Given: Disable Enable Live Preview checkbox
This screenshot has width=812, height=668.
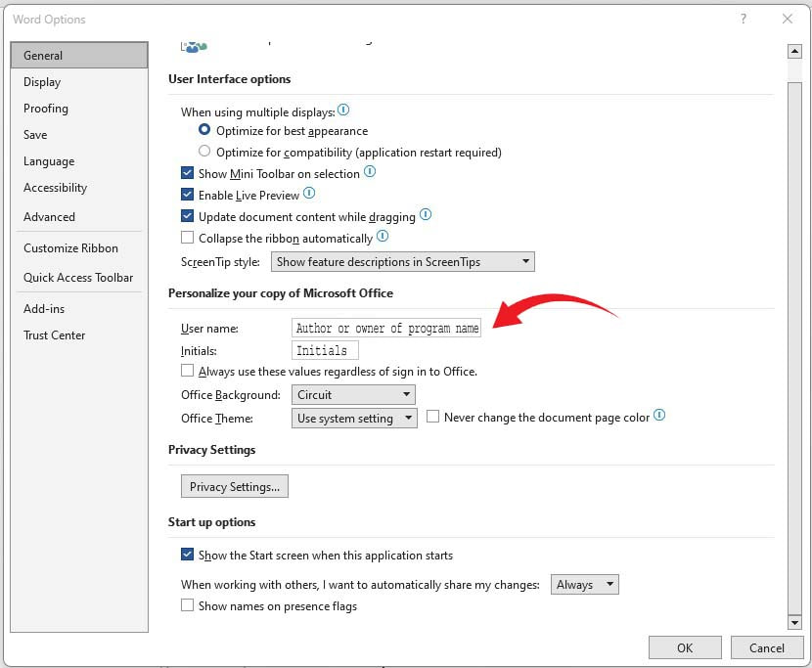Looking at the screenshot, I should pyautogui.click(x=188, y=195).
